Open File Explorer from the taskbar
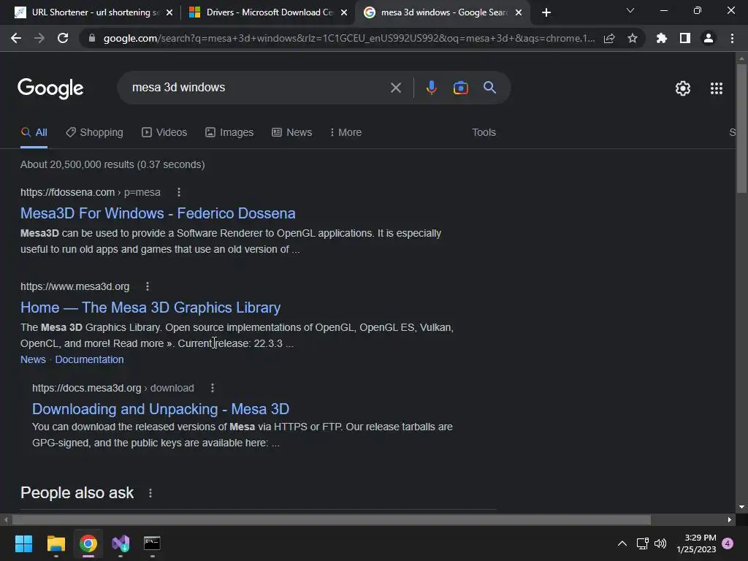 click(56, 543)
